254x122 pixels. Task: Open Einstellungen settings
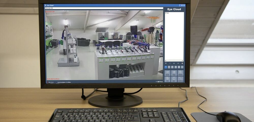coord(180,79)
